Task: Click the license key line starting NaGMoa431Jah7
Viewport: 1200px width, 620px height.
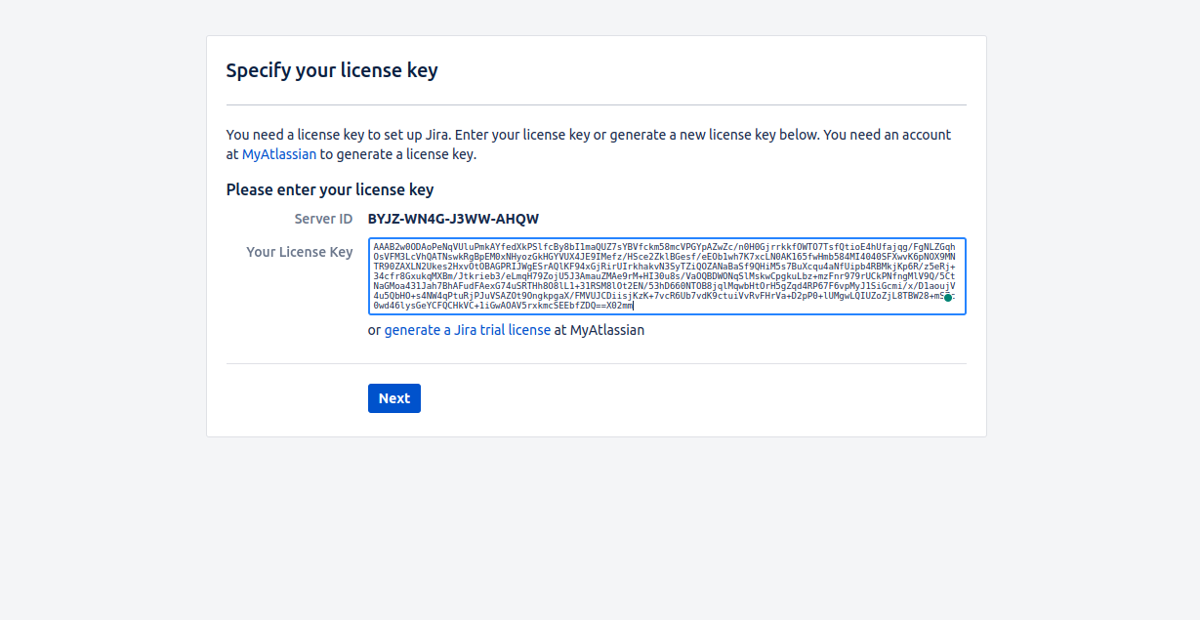Action: [x=664, y=286]
